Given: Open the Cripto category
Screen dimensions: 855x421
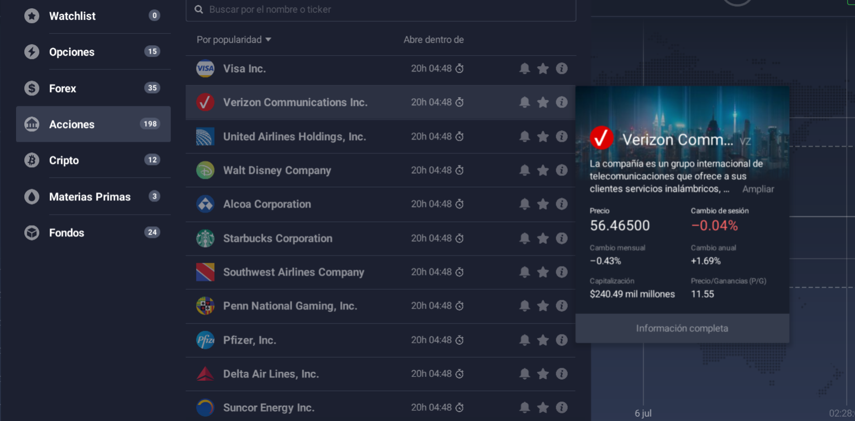Looking at the screenshot, I should 93,161.
